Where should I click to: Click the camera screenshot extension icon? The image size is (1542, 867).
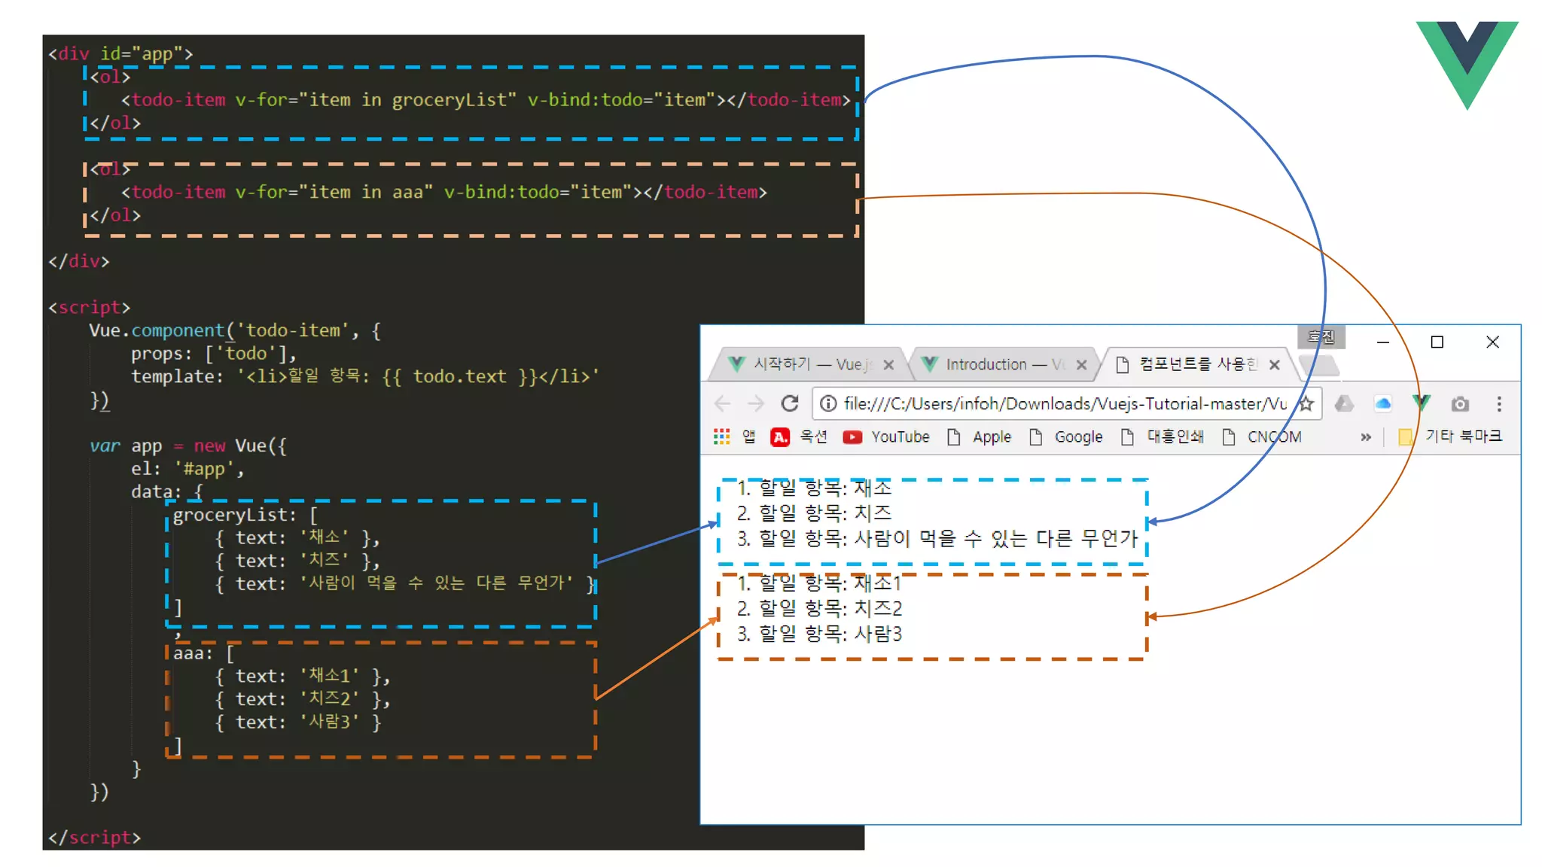coord(1460,404)
